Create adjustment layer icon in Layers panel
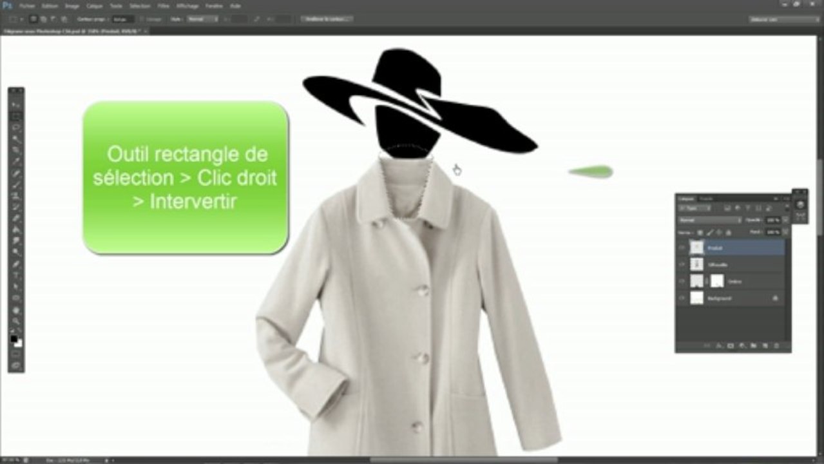Viewport: 824px width, 464px height. pos(742,346)
